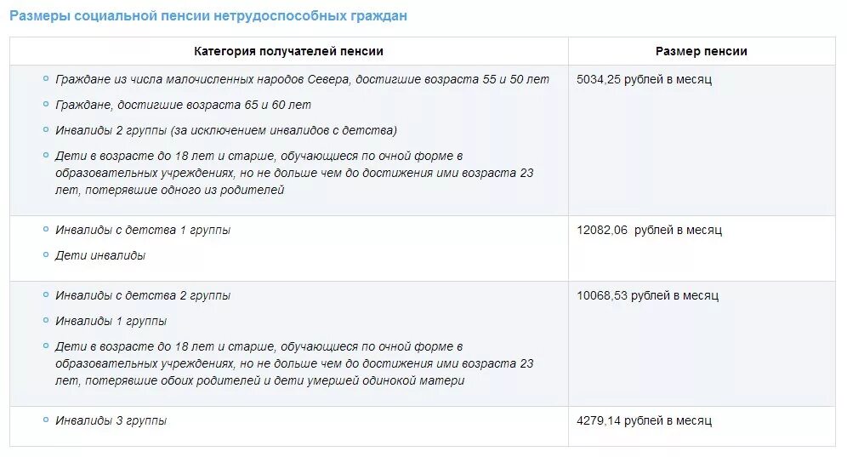
Task: Click the 'Категория получателей пенсии' column header
Action: pos(288,51)
